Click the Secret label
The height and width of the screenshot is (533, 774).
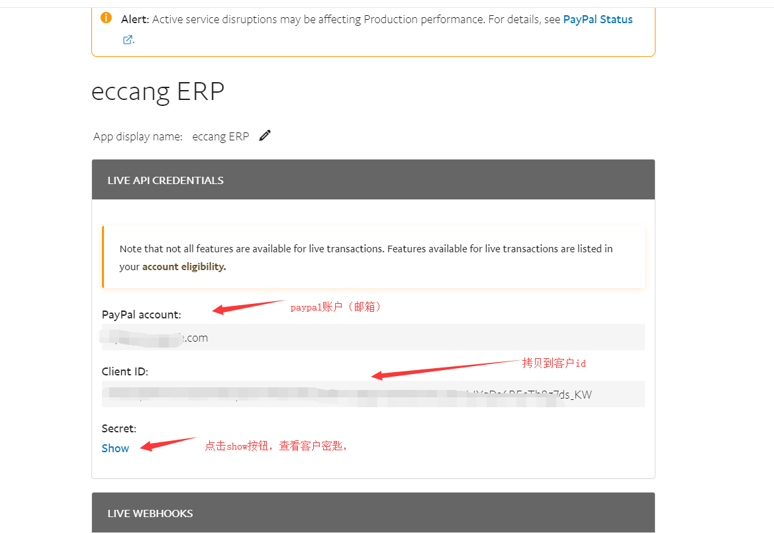coord(119,428)
